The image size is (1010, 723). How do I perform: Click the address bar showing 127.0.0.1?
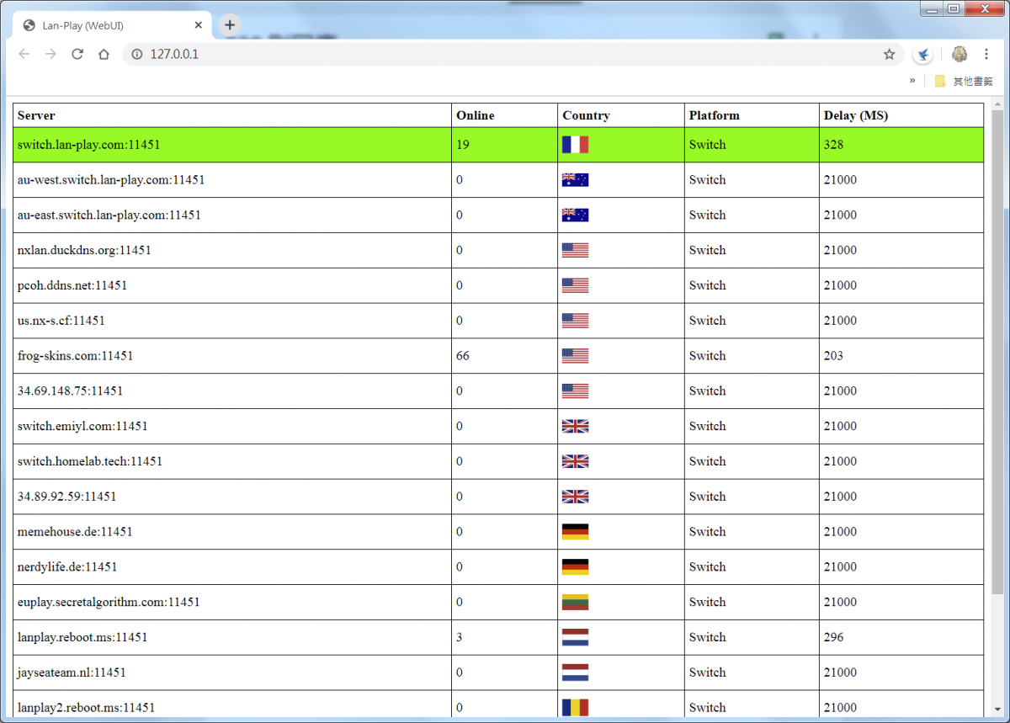505,54
